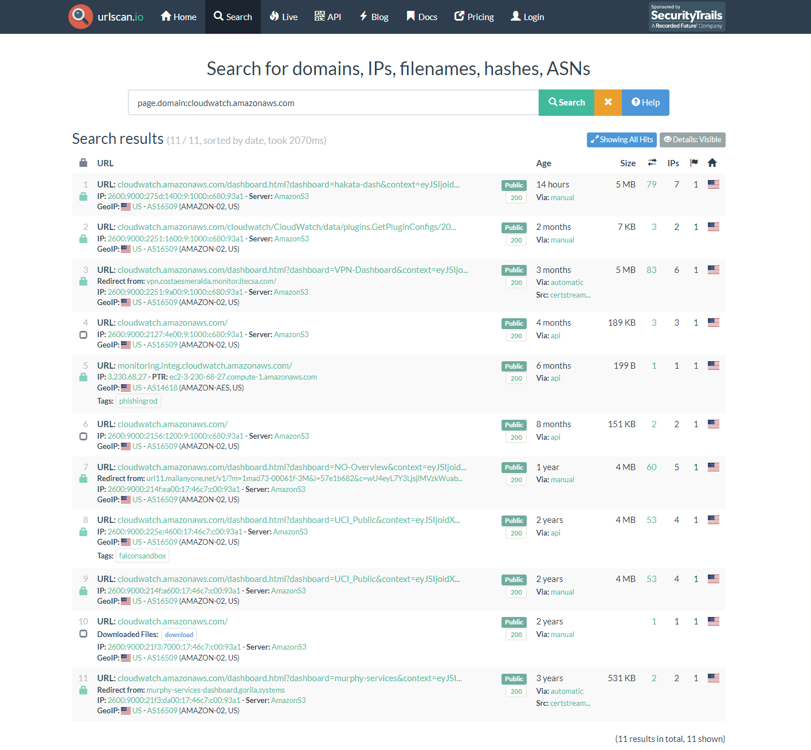Screen dimensions: 811x750
Task: Toggle the Showing All Hits button
Action: pyautogui.click(x=622, y=140)
